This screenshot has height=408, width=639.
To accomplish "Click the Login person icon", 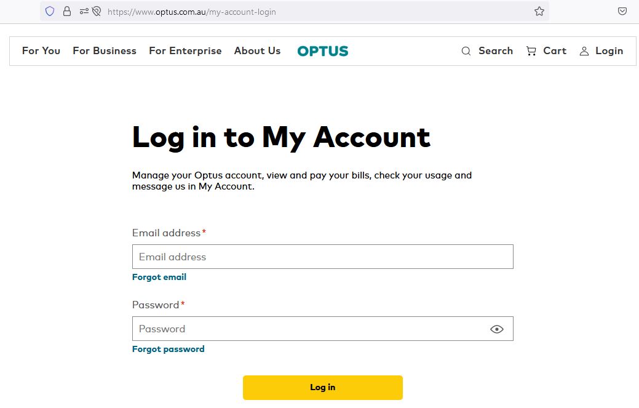I will tap(584, 52).
